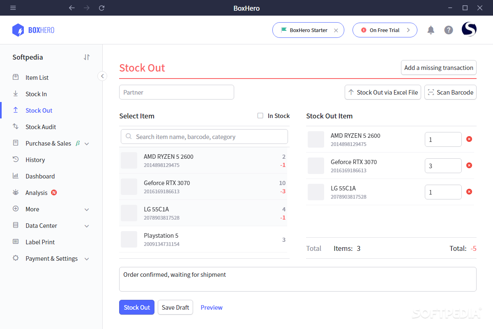The image size is (493, 329).
Task: Click the Analysis eye icon
Action: (x=16, y=192)
